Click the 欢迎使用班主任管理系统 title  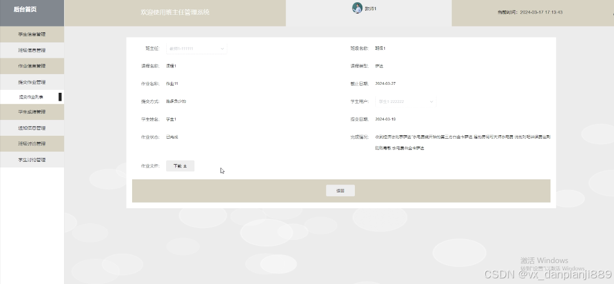pos(175,12)
